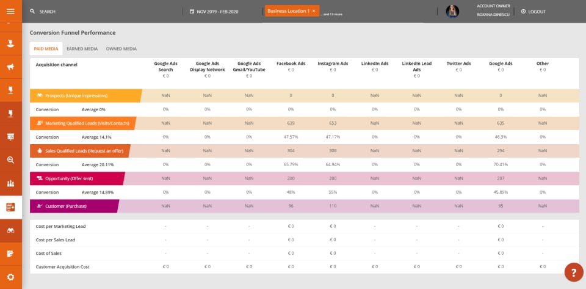Open the settings gear in sidebar
Image resolution: width=586 pixels, height=289 pixels.
coord(10,277)
